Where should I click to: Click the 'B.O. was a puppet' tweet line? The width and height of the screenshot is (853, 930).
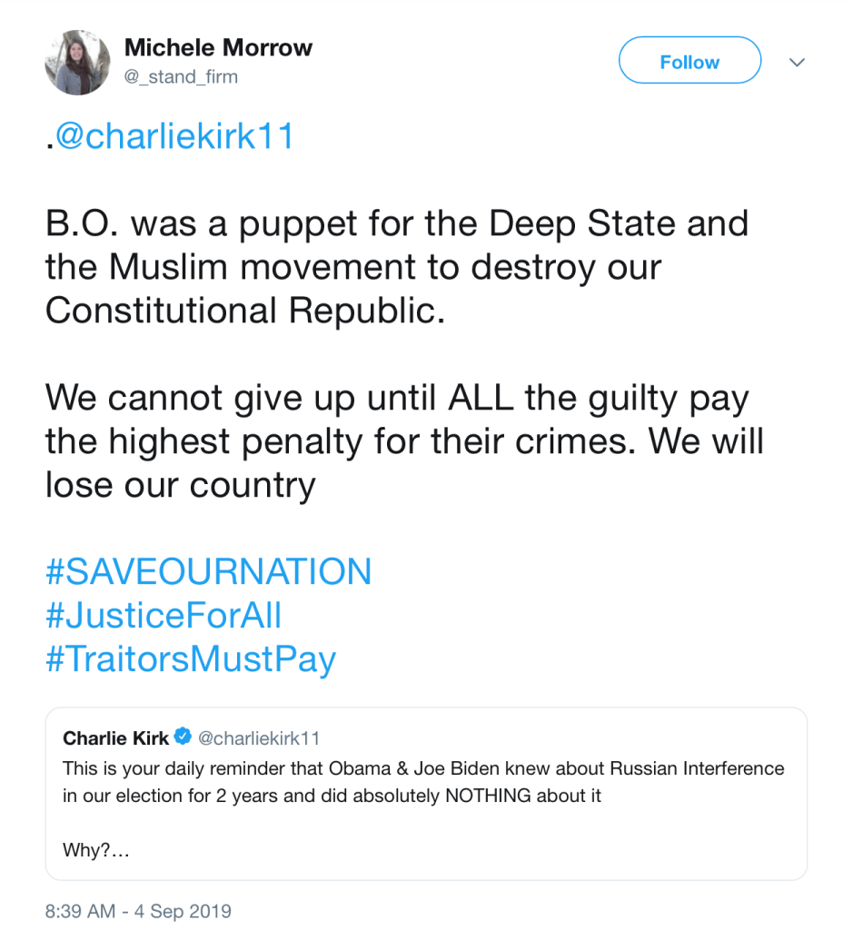pyautogui.click(x=396, y=223)
